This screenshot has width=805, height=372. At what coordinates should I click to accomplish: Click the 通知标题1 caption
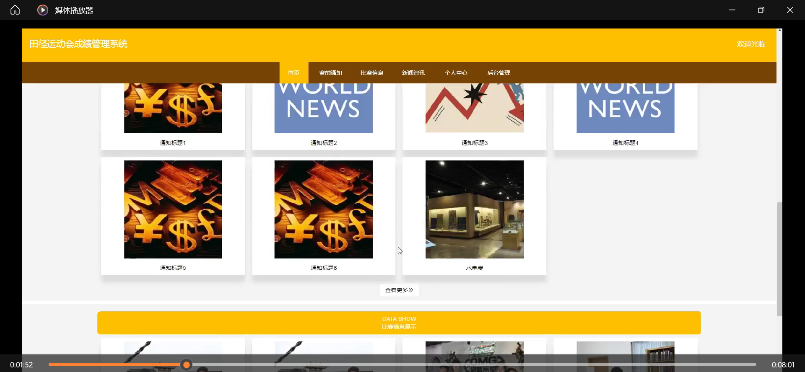[x=173, y=143]
